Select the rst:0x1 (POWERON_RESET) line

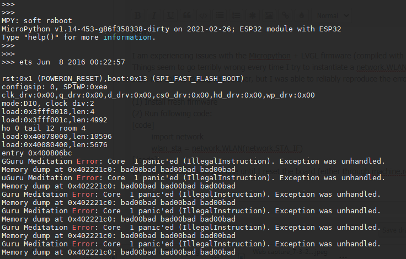pos(122,79)
